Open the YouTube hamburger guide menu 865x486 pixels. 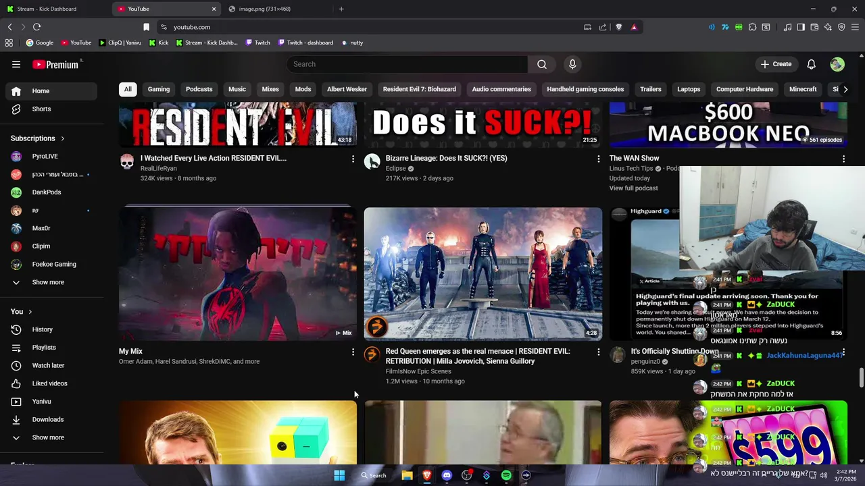pyautogui.click(x=16, y=64)
